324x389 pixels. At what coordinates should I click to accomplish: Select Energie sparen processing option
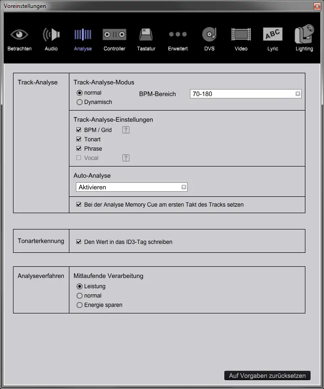(x=80, y=305)
